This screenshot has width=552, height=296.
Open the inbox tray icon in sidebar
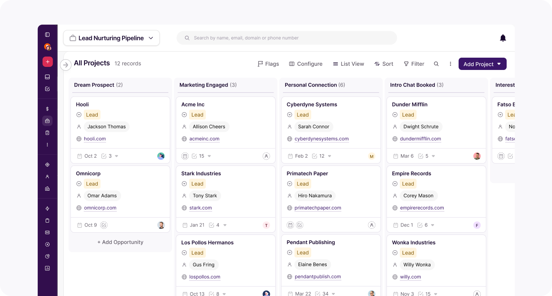(x=47, y=77)
